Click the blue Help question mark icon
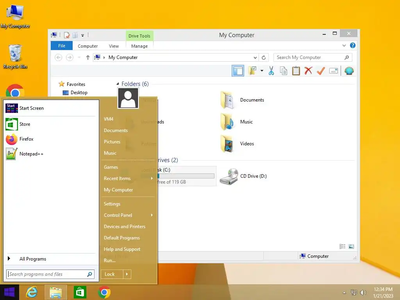This screenshot has height=300, width=400. [x=353, y=45]
